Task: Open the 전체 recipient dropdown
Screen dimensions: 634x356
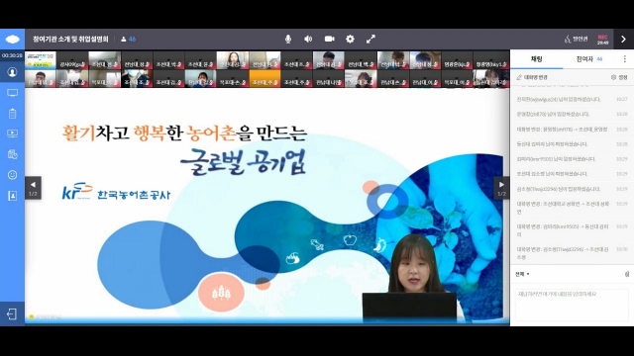Action: 522,274
